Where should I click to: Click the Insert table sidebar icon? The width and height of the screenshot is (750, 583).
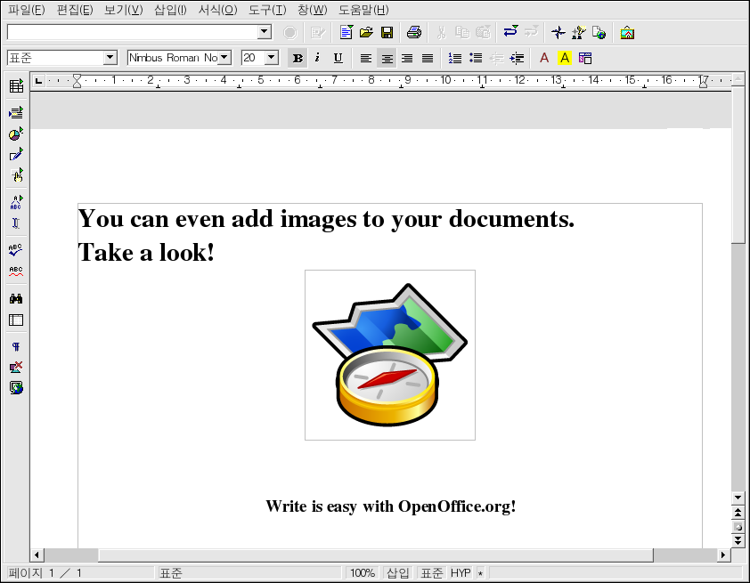click(16, 86)
